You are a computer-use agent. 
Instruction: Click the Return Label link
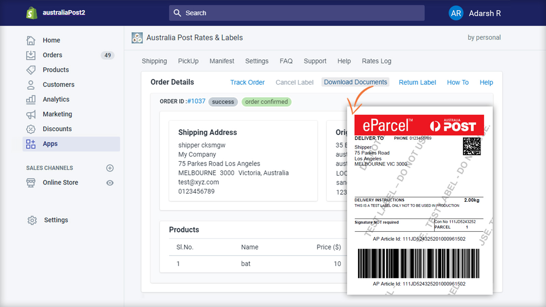[x=417, y=82]
